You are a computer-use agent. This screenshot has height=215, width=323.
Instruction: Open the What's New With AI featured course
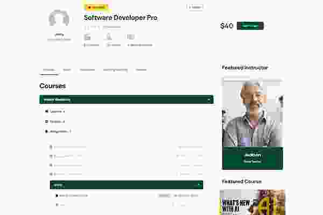pyautogui.click(x=252, y=202)
